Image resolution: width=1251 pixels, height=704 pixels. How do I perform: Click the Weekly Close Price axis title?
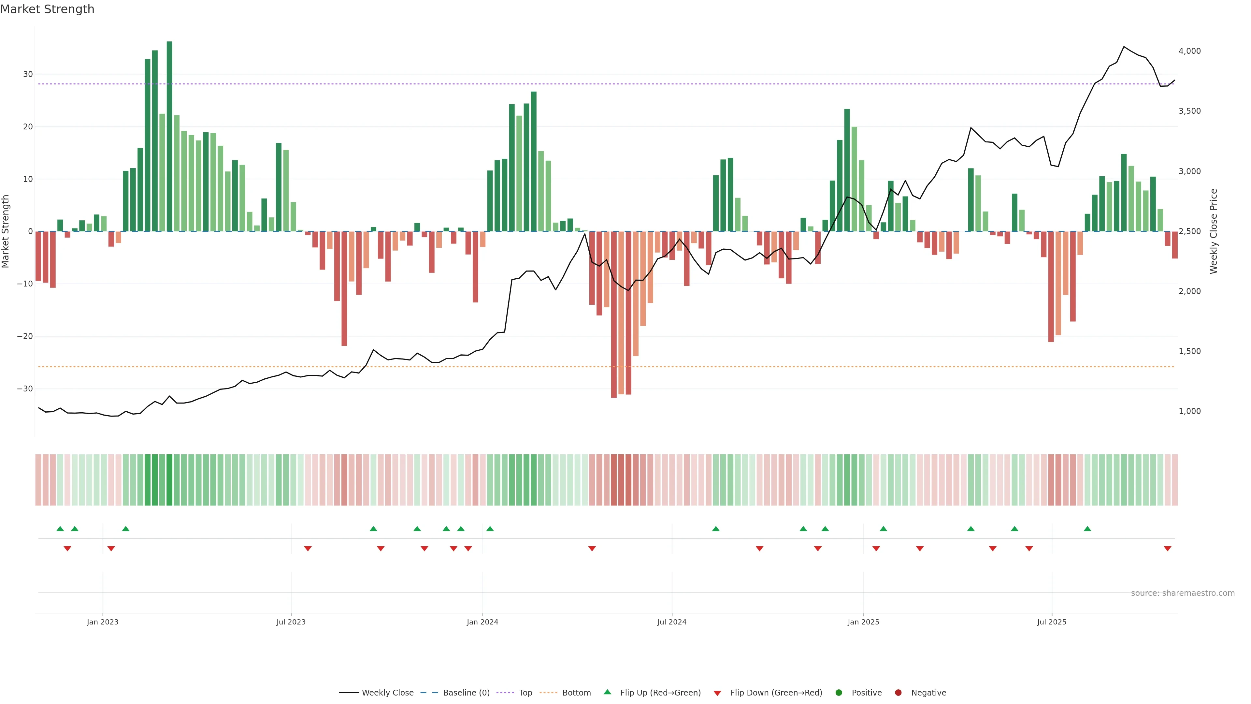point(1214,231)
